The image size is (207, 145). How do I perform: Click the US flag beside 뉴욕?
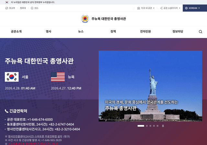point(58,77)
